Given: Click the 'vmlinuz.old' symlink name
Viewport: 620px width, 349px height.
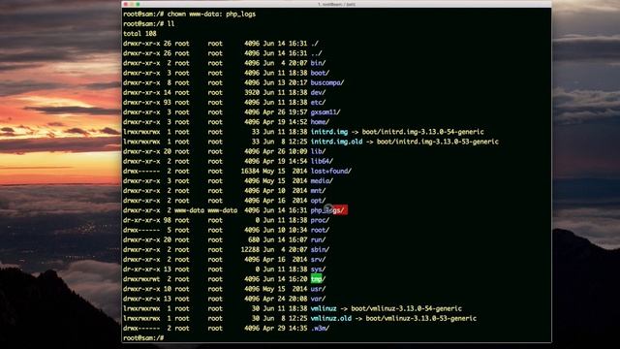Looking at the screenshot, I should pyautogui.click(x=331, y=318).
